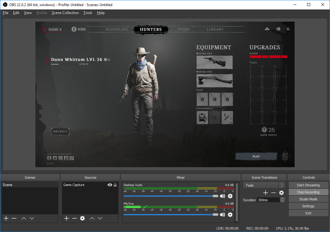Hide the Game Capture source
This screenshot has width=330, height=232.
[x=110, y=185]
